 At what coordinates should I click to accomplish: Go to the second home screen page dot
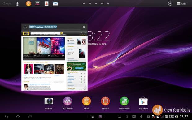tap(90, 3)
